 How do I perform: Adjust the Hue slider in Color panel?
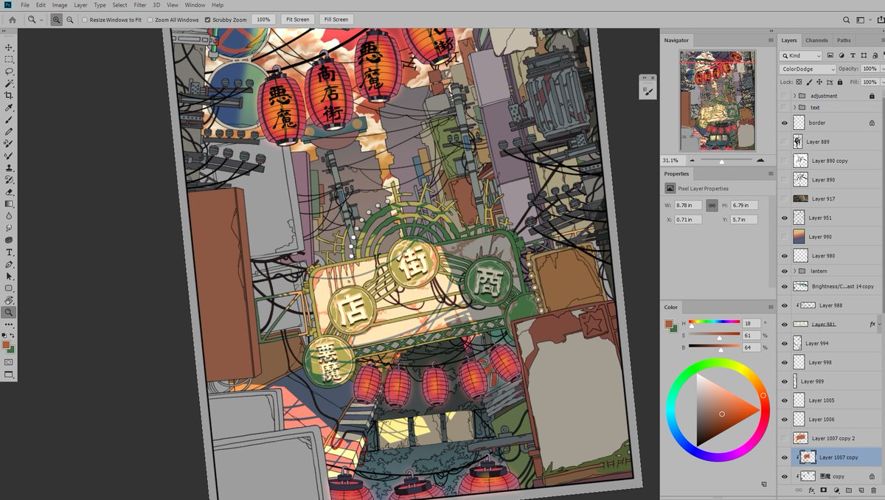click(714, 322)
